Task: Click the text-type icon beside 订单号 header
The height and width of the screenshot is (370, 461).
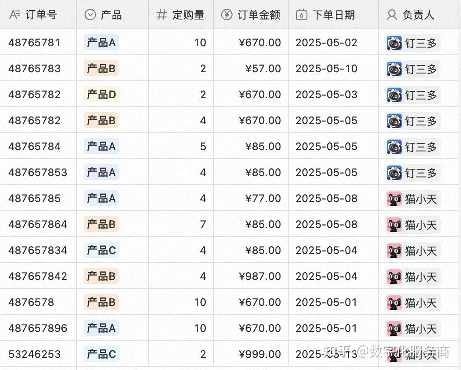Action: point(15,14)
